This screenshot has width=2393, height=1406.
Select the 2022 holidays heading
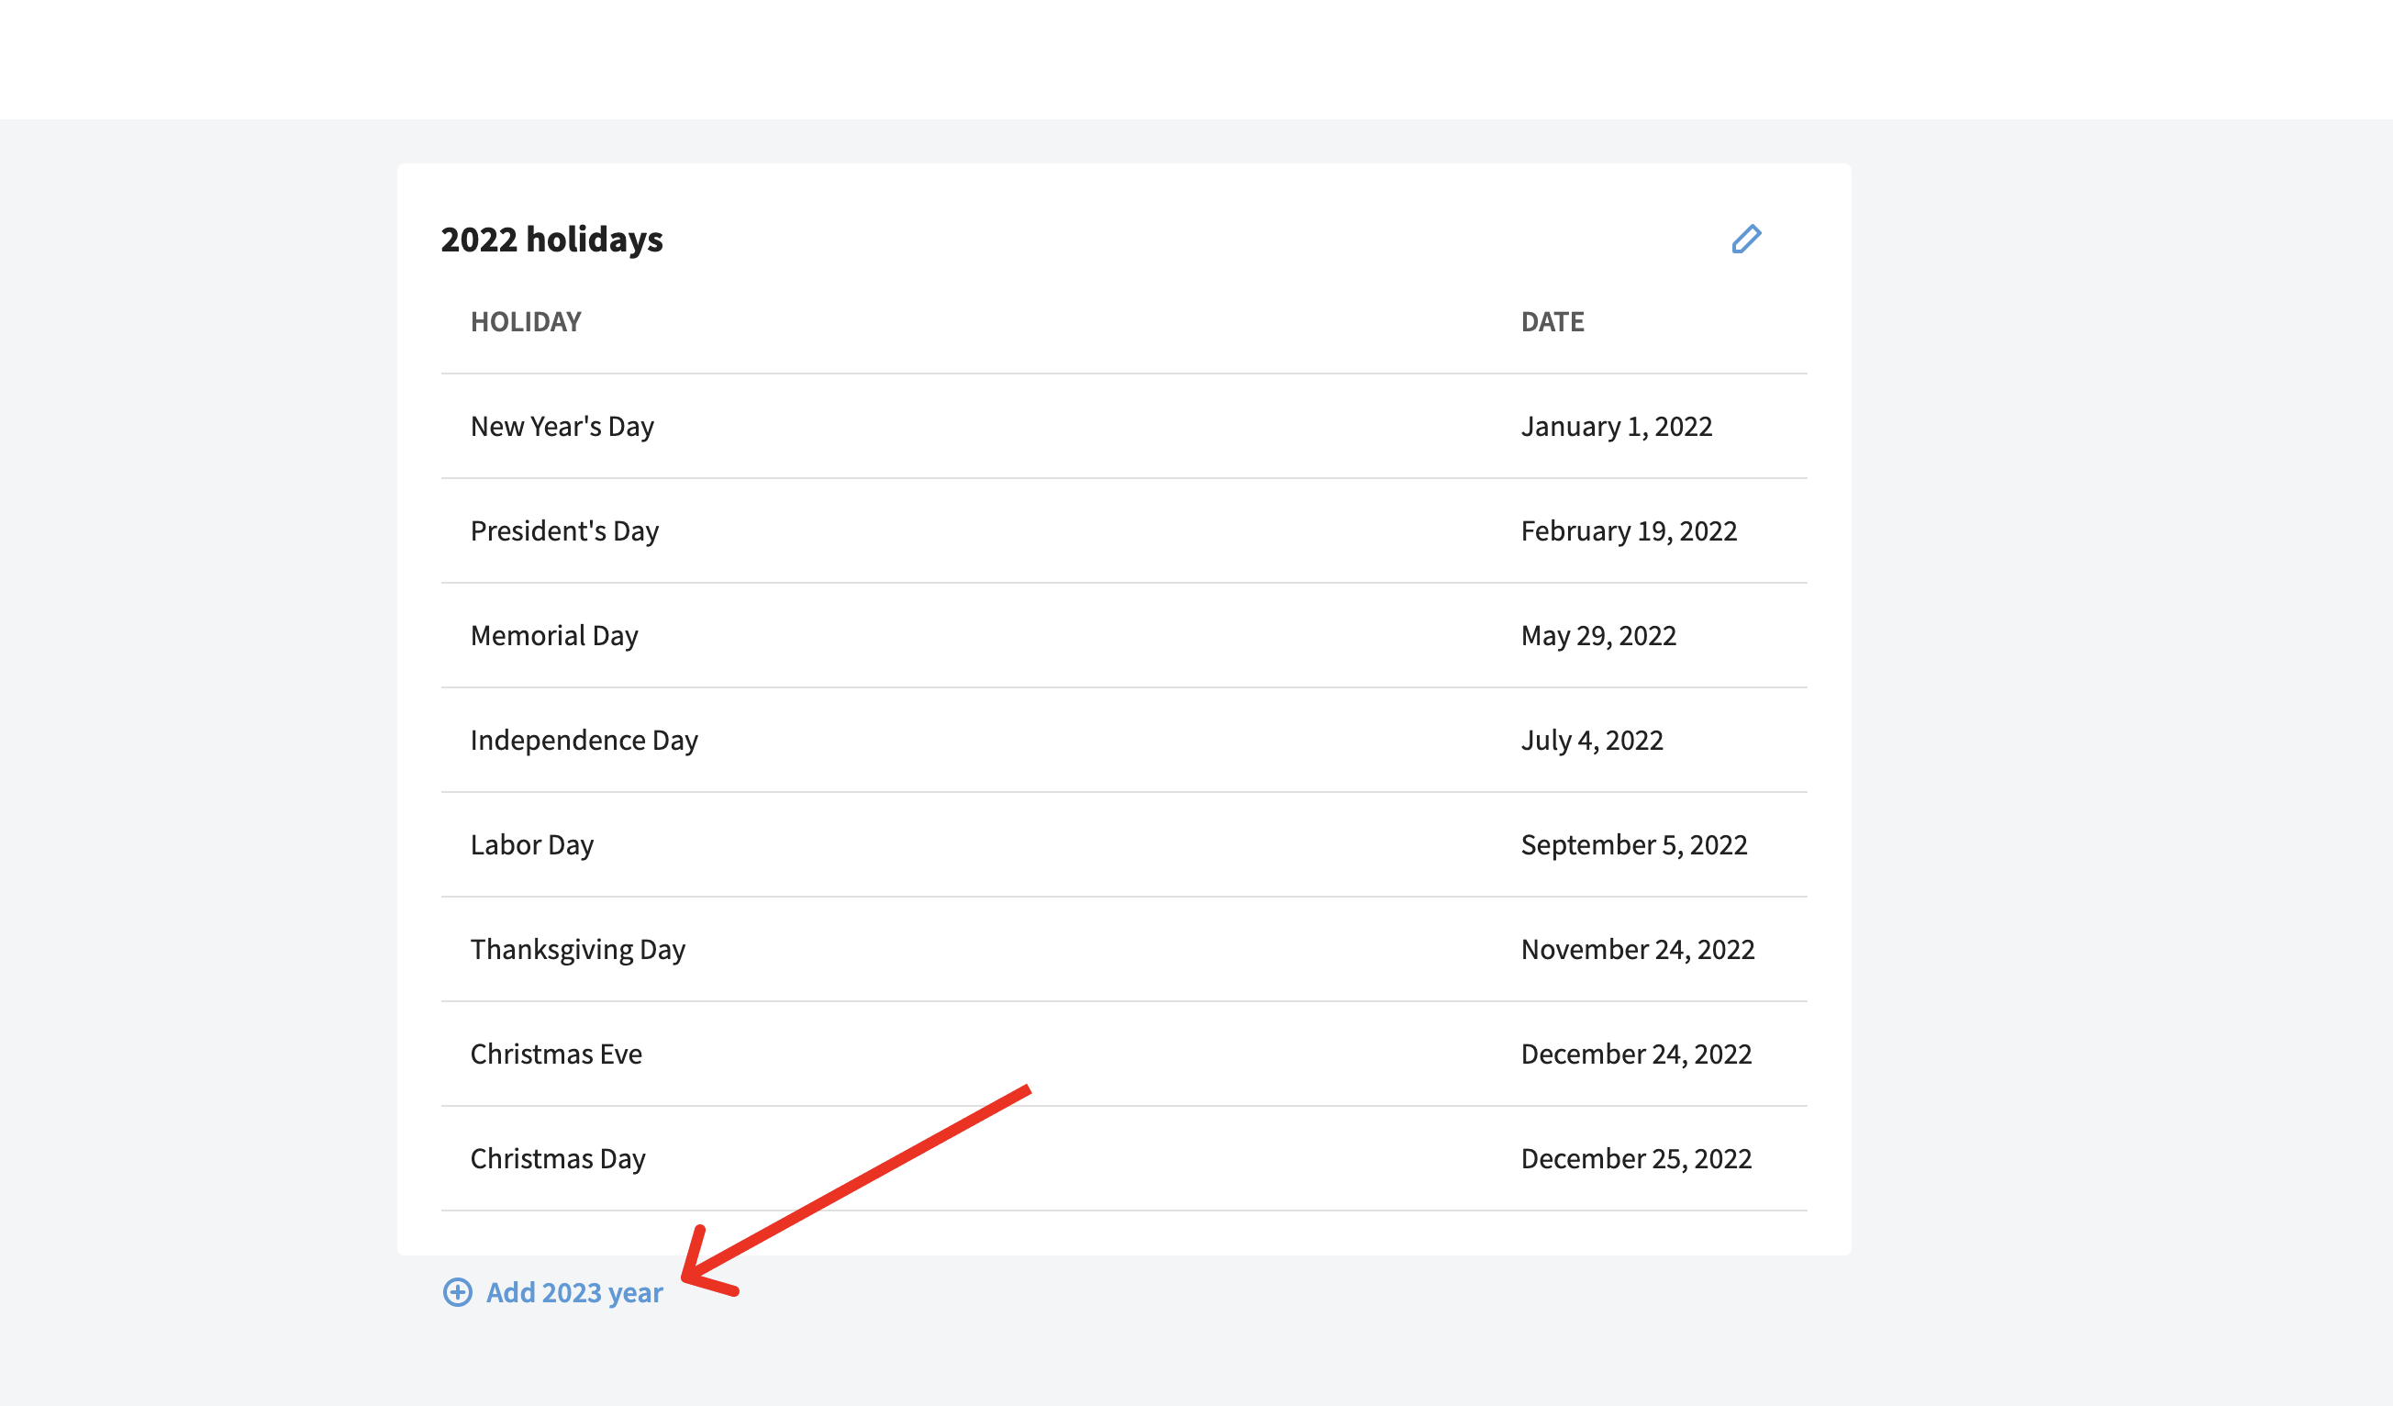pyautogui.click(x=551, y=240)
